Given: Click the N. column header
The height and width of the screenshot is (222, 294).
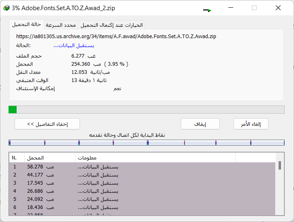Looking at the screenshot, I should click(x=17, y=157).
